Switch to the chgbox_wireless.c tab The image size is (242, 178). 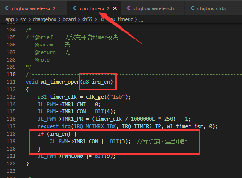point(30,8)
